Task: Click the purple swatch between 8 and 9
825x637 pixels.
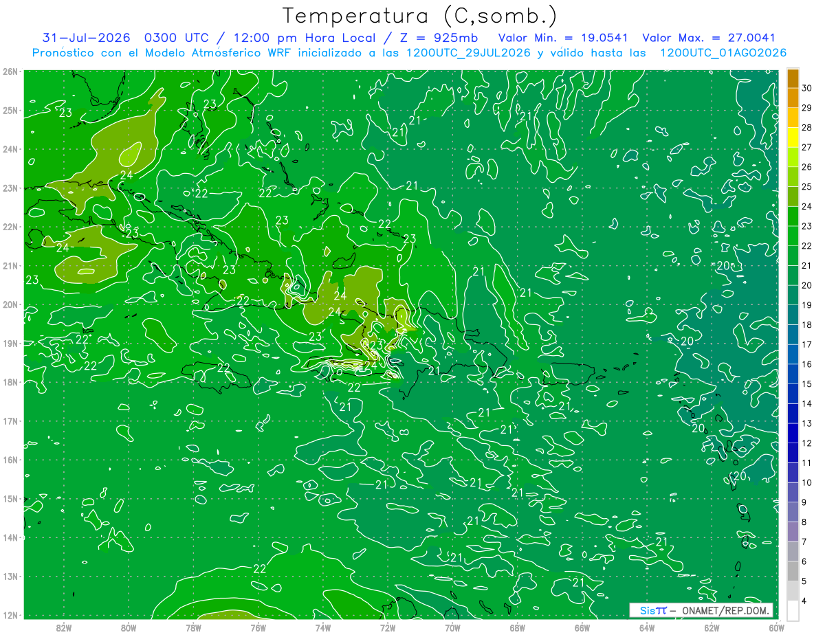Action: tap(793, 512)
